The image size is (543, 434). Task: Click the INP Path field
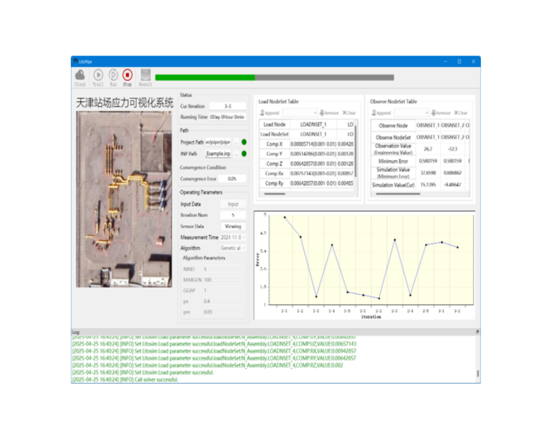(218, 154)
